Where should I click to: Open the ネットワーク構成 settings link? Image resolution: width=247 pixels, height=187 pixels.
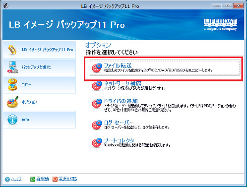(x=123, y=83)
